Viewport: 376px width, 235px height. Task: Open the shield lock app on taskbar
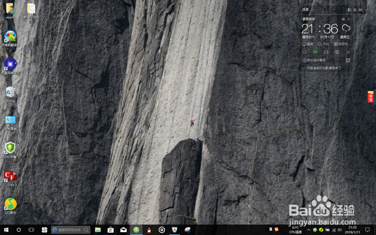point(174,230)
